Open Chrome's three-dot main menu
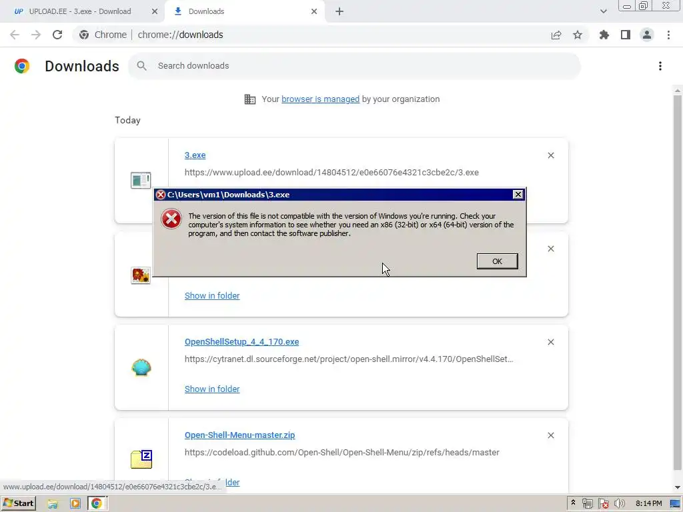The width and height of the screenshot is (683, 512). (x=668, y=35)
